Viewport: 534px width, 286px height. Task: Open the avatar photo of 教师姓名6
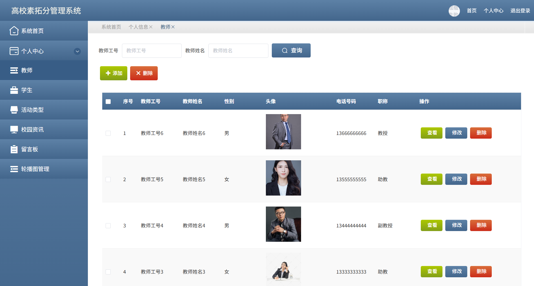[283, 132]
